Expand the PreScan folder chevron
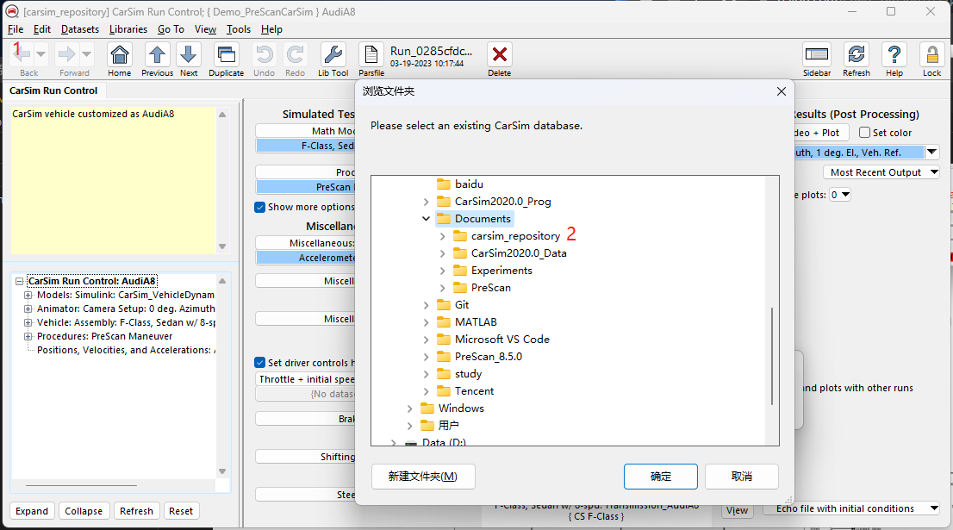953x530 pixels. 442,288
